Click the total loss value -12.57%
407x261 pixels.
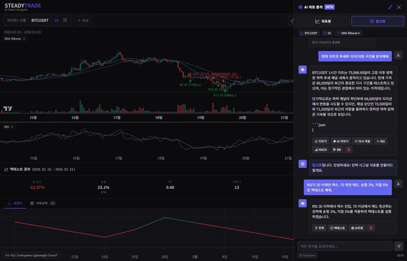(37, 188)
